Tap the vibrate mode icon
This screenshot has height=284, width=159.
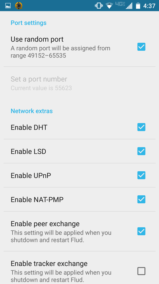point(99,6)
